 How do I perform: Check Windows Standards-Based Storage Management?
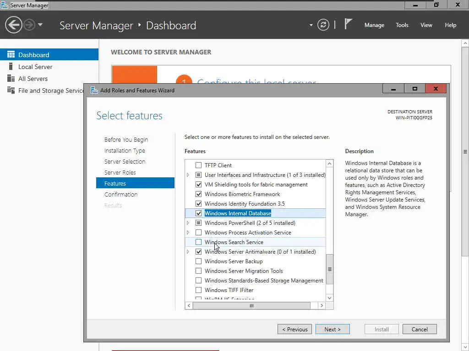[x=198, y=280]
